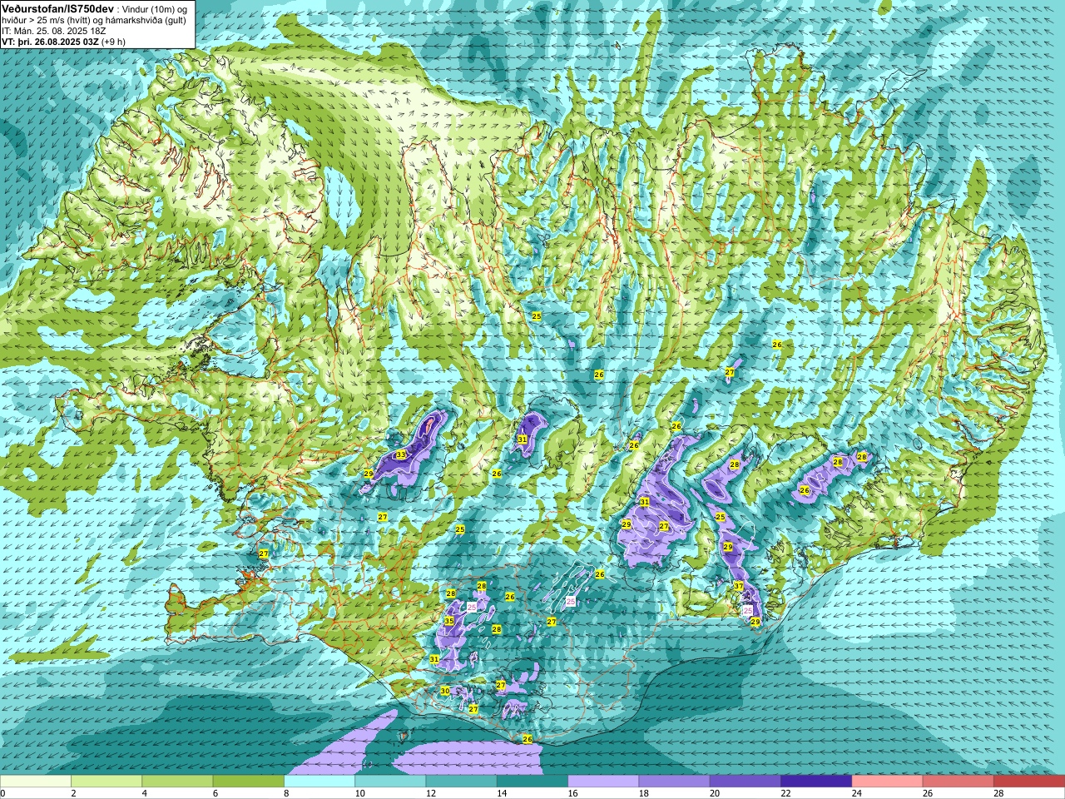1065x799 pixels.
Task: Click the teal 12–14 scale swatch
Action: tap(462, 782)
